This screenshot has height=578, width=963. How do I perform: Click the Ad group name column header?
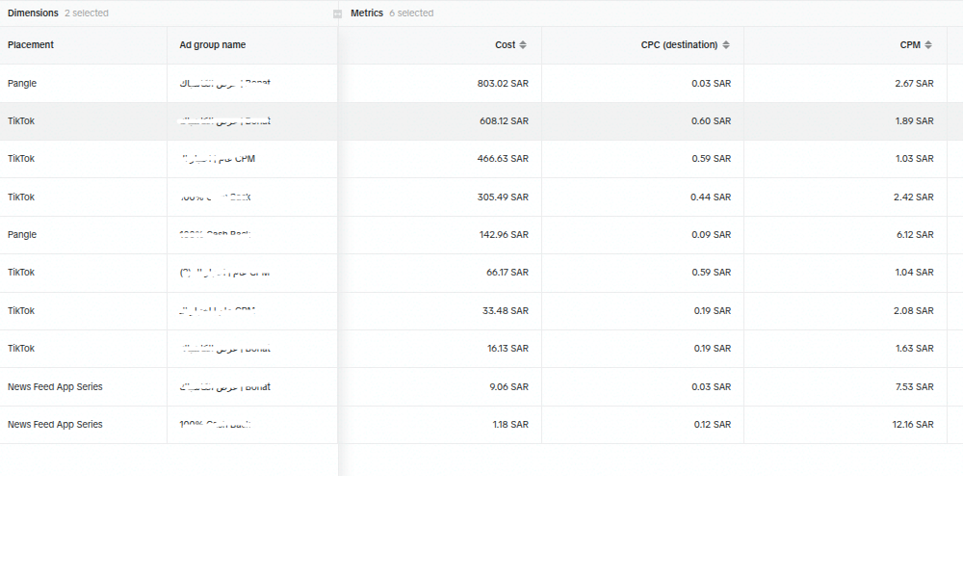point(213,45)
